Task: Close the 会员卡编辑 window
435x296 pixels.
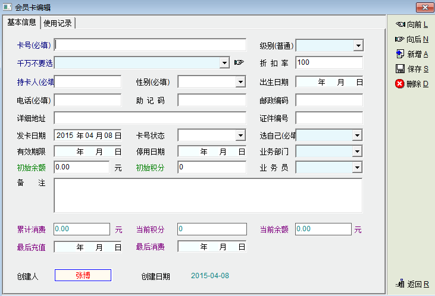Action: (x=423, y=7)
